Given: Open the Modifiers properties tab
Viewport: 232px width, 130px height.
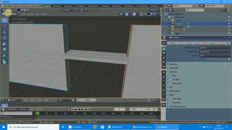Looking at the screenshot, I should point(163,77).
